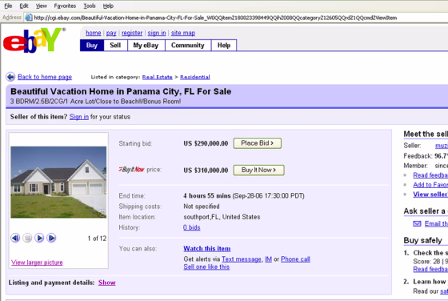
Task: Open the Real Estate category link
Action: click(x=158, y=77)
